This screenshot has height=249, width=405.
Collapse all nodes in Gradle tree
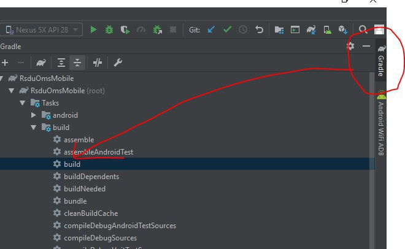[77, 63]
